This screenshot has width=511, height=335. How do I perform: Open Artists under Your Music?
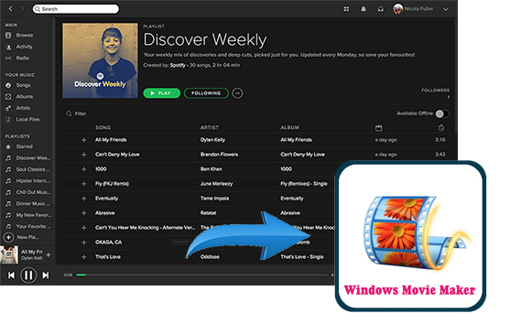click(23, 108)
